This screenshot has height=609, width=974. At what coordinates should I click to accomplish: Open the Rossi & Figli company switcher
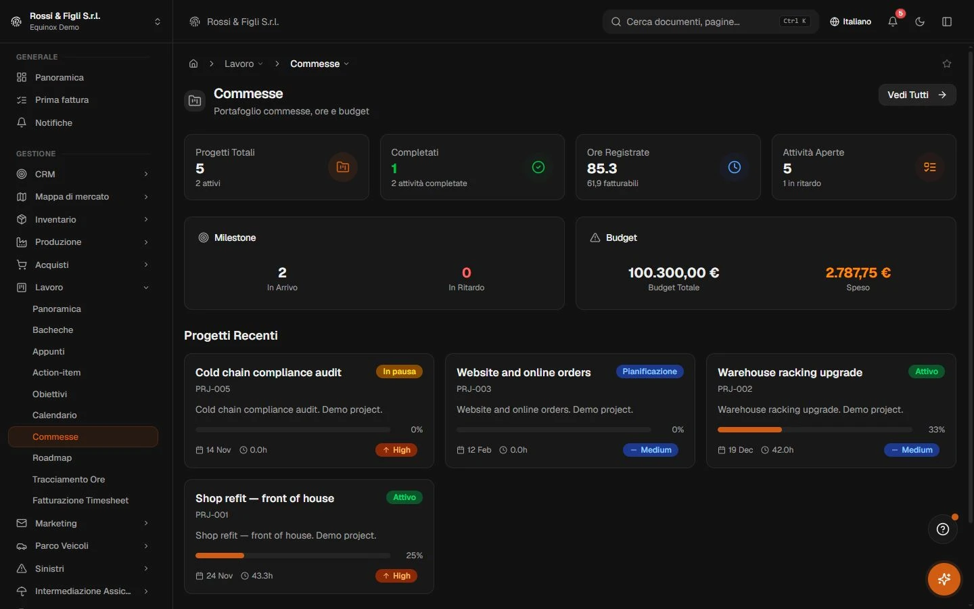pyautogui.click(x=87, y=21)
